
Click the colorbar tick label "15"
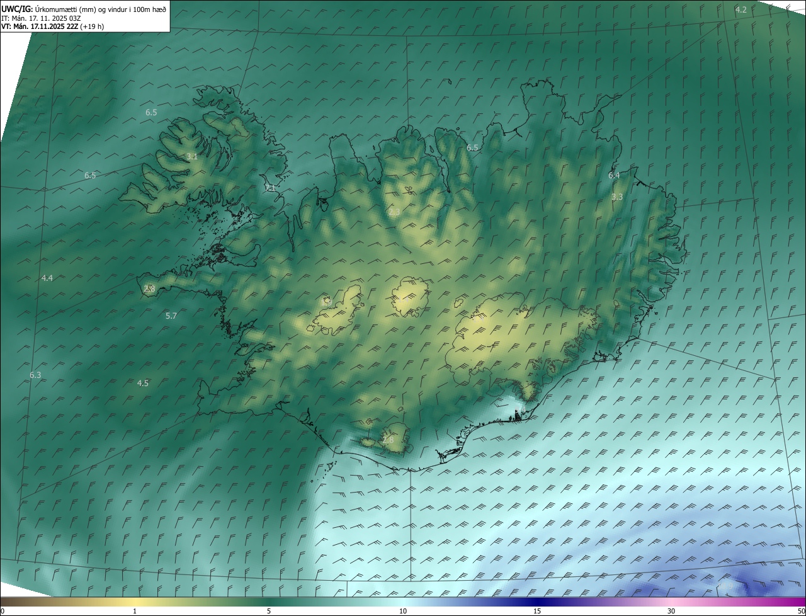click(537, 611)
